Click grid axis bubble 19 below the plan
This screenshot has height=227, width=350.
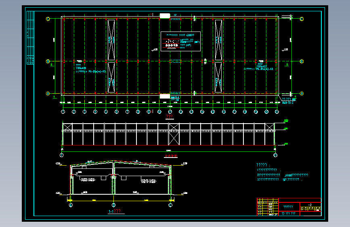(256, 112)
